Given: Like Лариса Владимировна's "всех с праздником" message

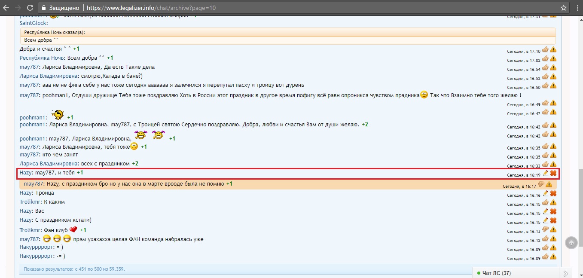Looking at the screenshot, I should coord(545,164).
